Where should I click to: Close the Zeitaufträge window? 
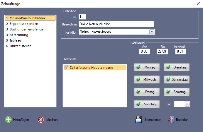pos(197,4)
